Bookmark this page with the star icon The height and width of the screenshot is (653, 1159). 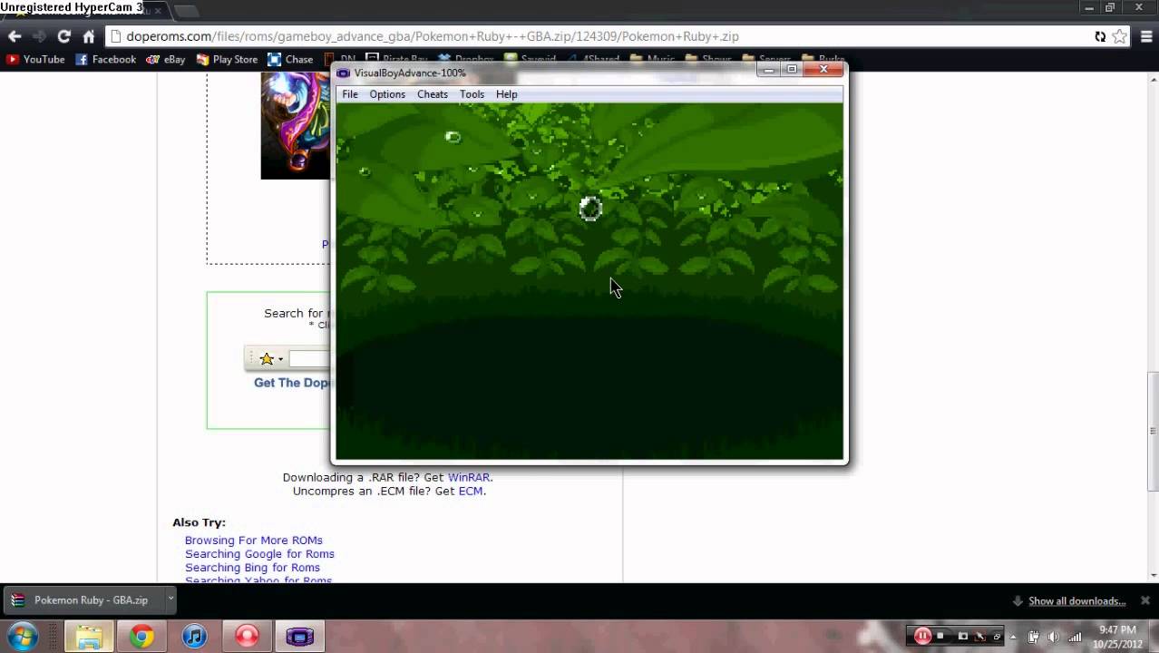point(1119,36)
